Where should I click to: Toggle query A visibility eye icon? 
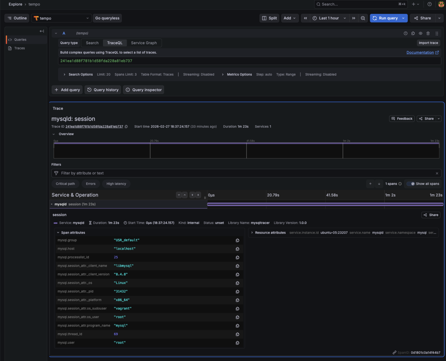(x=421, y=33)
